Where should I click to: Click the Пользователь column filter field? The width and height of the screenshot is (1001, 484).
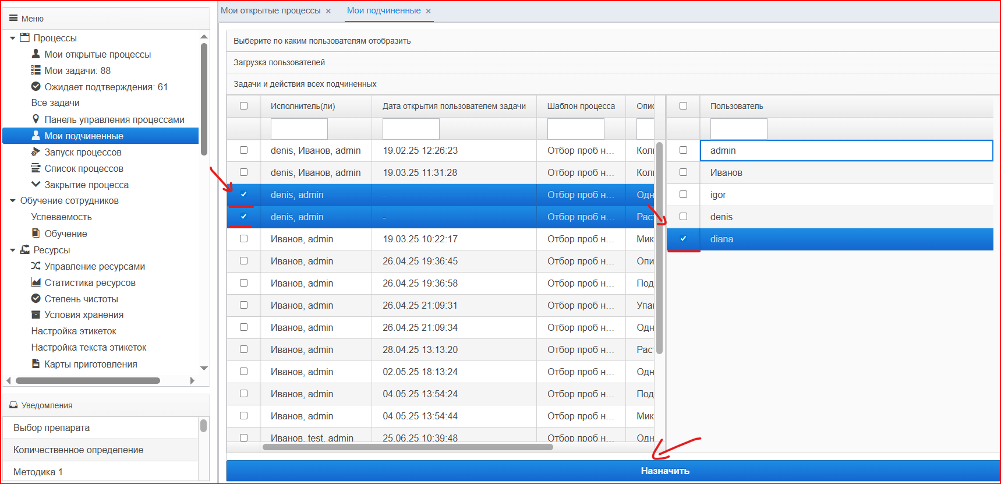click(x=739, y=129)
